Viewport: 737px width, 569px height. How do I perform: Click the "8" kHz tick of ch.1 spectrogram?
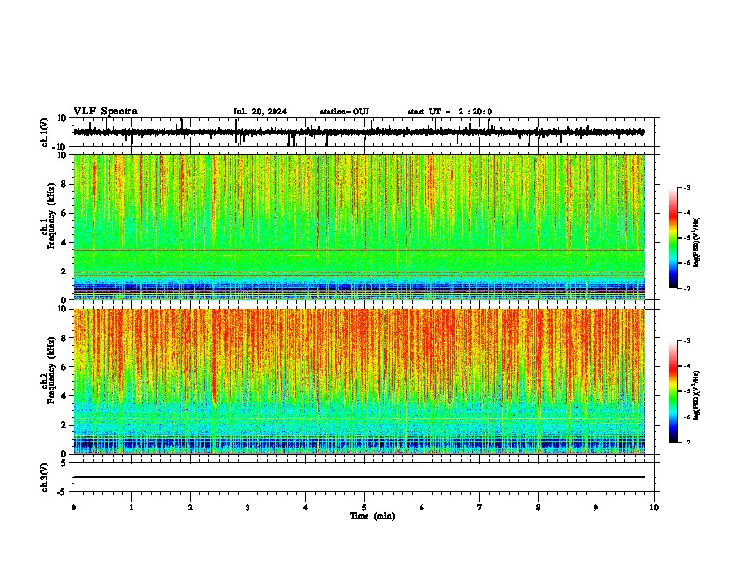(x=64, y=184)
